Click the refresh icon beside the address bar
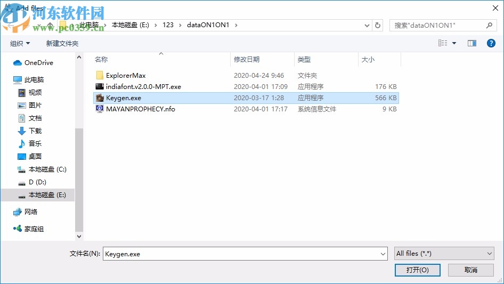 point(378,25)
